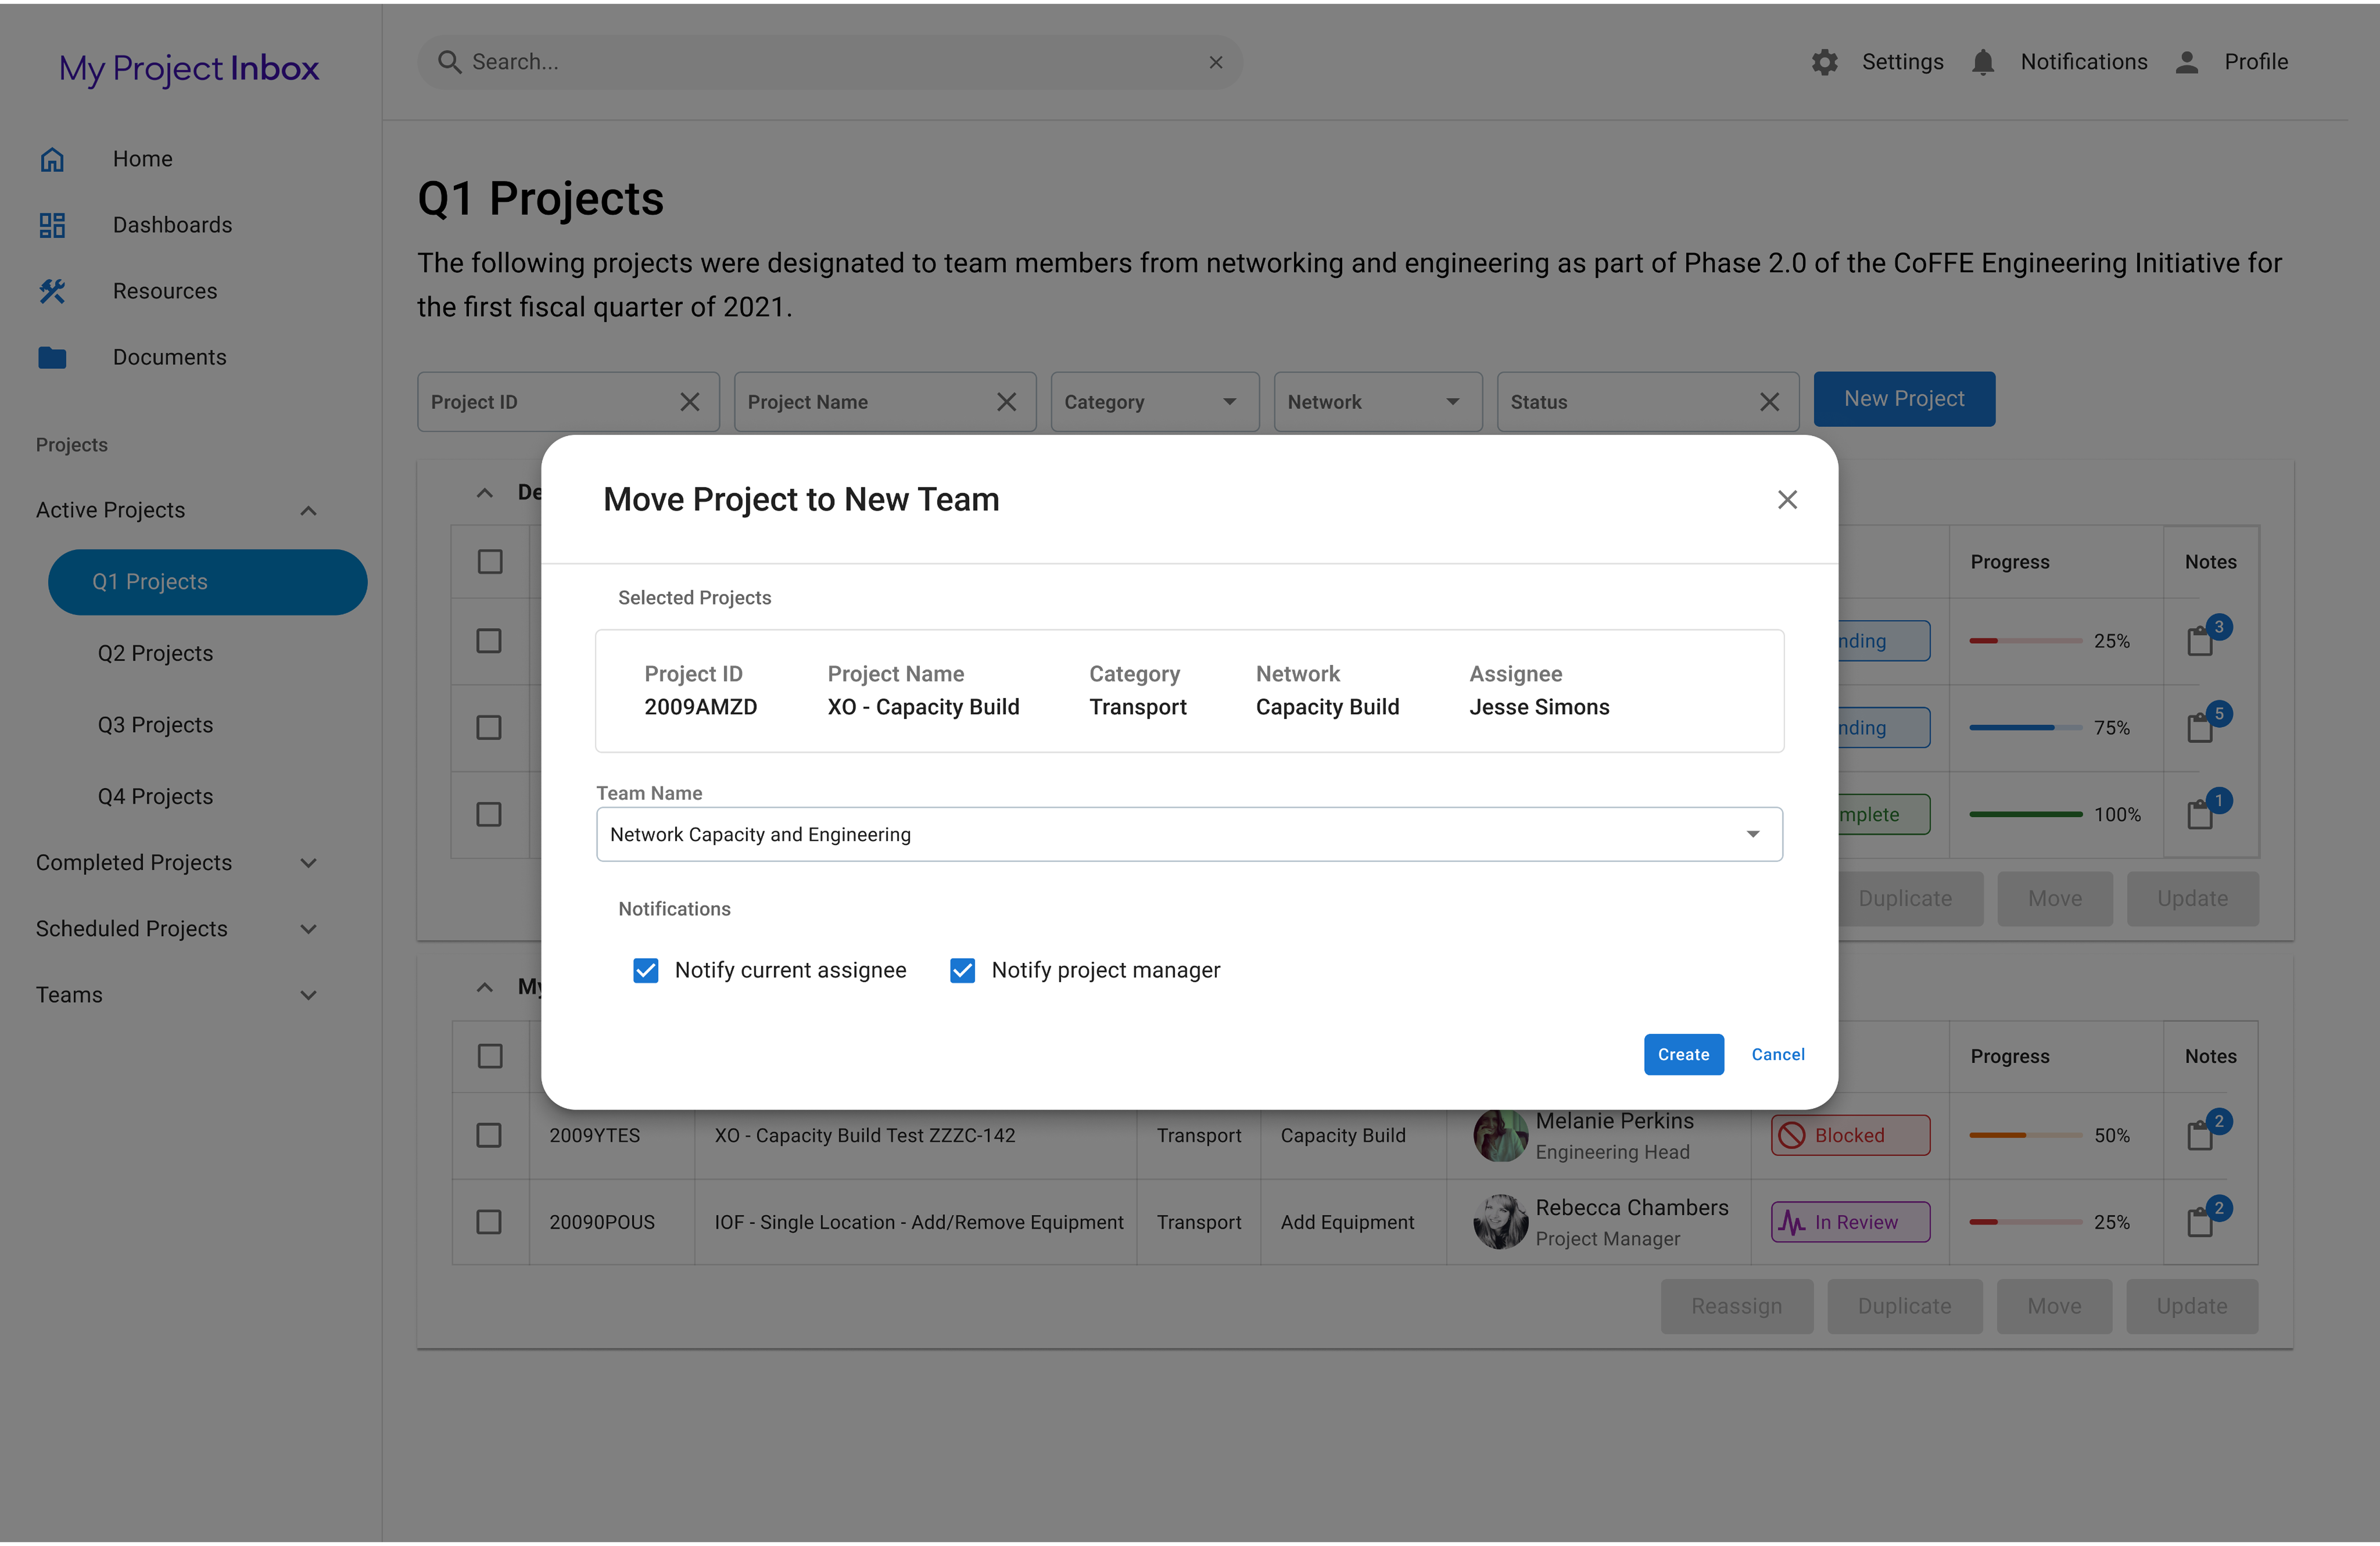The image size is (2380, 1546).
Task: Click the Notifications bell icon
Action: pyautogui.click(x=1983, y=62)
